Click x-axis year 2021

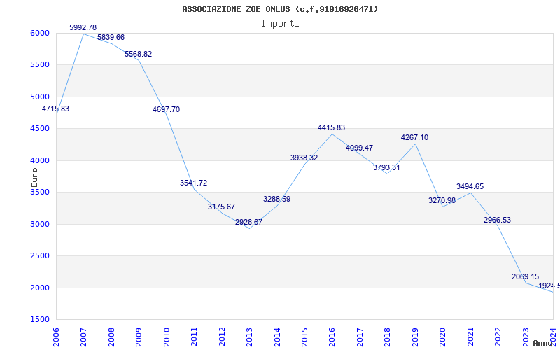(470, 337)
